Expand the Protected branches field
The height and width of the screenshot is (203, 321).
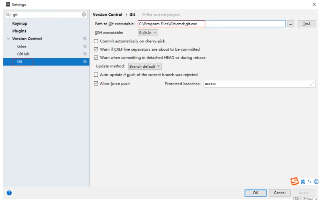click(x=312, y=84)
